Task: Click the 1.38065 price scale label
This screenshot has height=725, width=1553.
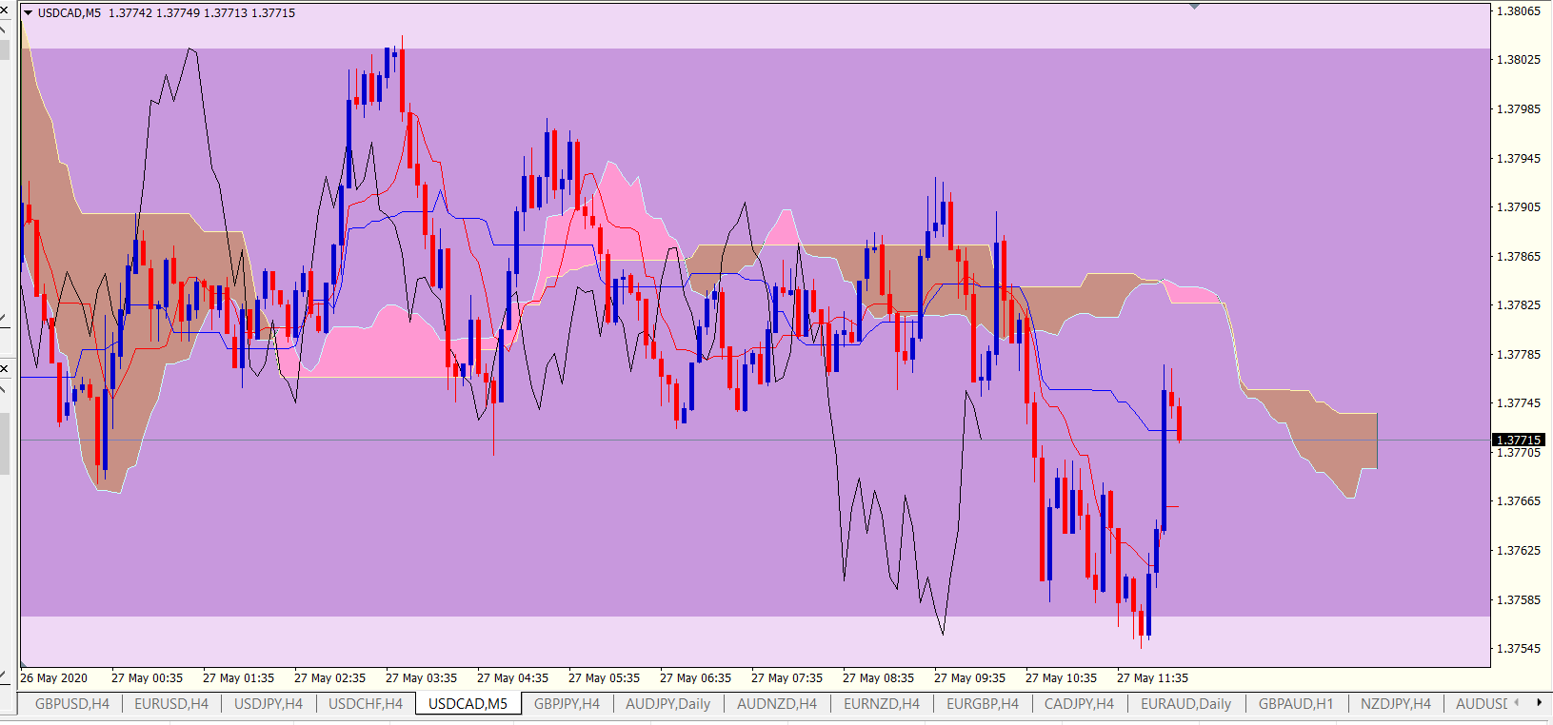Action: click(1519, 11)
